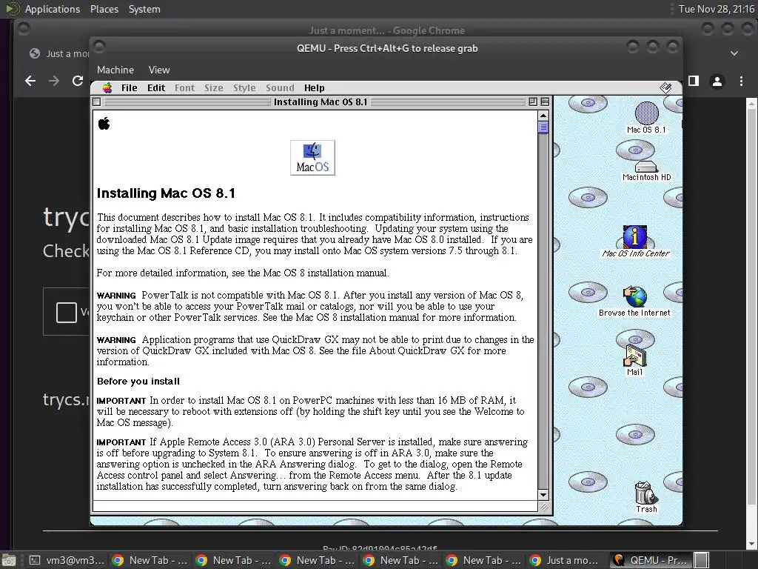Click the clock showing Tue Nov 28, 21:16
This screenshot has height=569, width=758.
[716, 9]
